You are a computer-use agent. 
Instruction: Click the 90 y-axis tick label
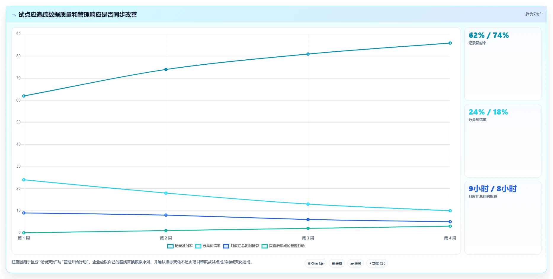(x=19, y=34)
